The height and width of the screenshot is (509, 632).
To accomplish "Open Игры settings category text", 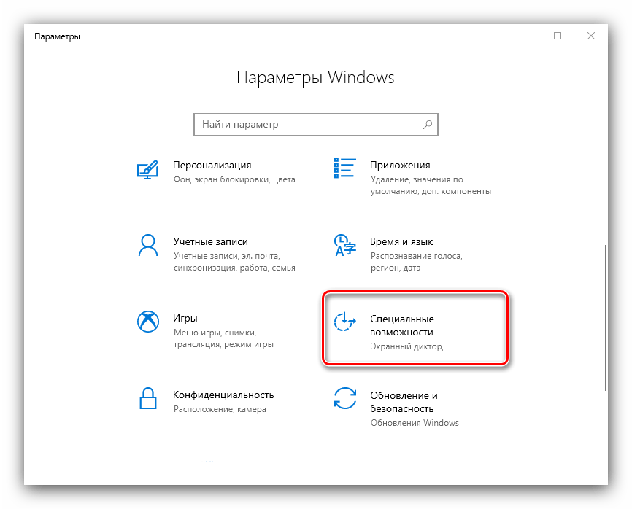I will tap(185, 318).
